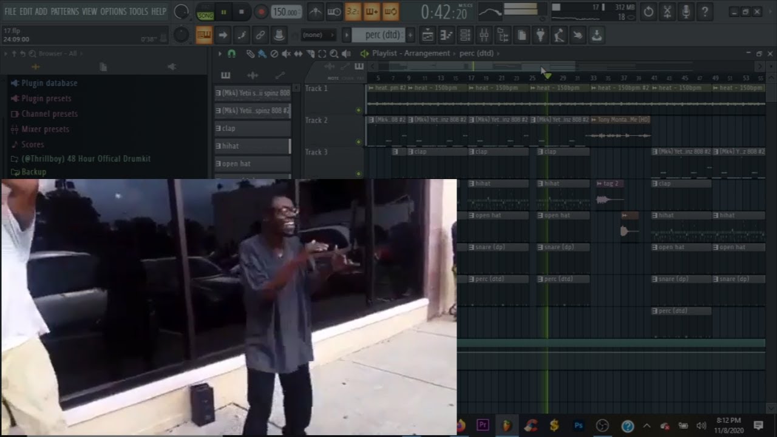Open the TOOLS menu
Screen dimensions: 777x437
click(x=138, y=12)
